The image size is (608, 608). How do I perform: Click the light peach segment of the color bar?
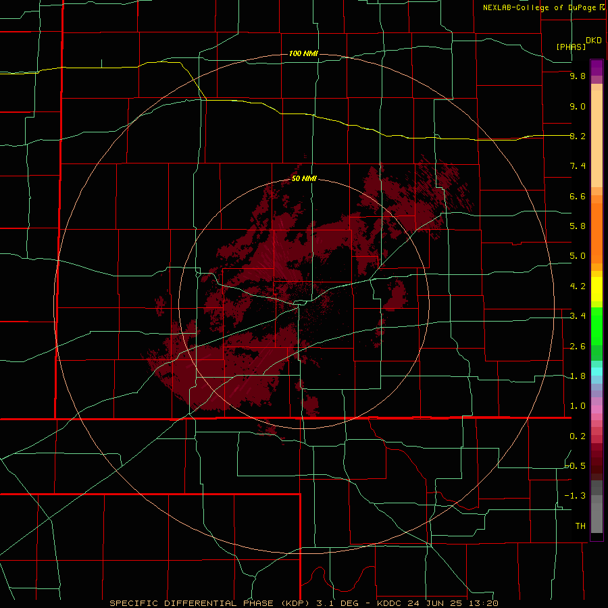[x=597, y=138]
